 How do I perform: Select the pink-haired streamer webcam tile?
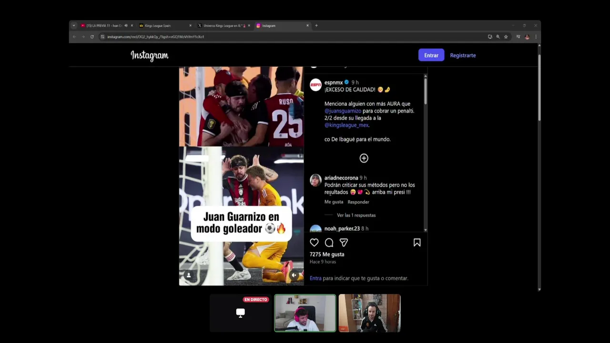coord(305,313)
